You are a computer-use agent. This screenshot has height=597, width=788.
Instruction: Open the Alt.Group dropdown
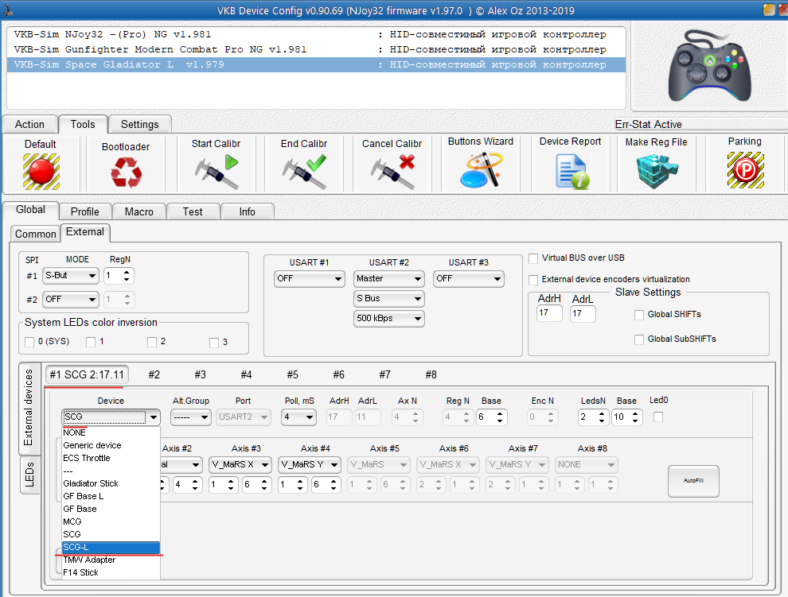[x=190, y=417]
